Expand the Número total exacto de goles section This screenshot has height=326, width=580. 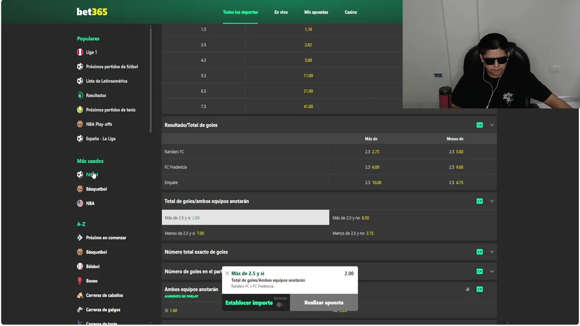coord(492,252)
